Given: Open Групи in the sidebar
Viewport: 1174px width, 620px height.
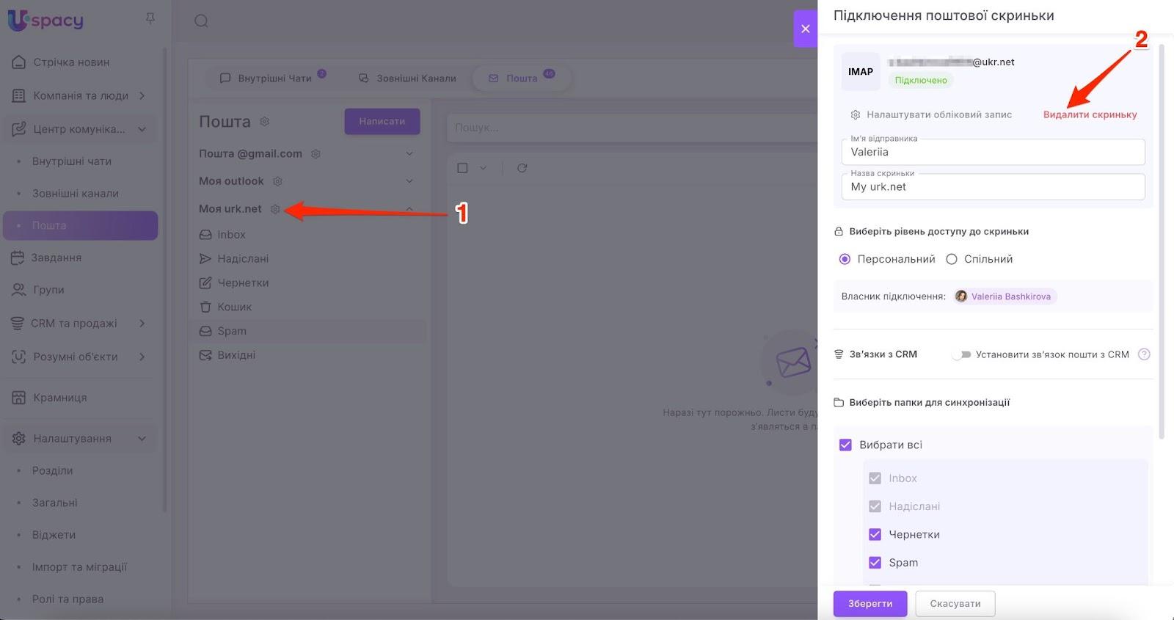Looking at the screenshot, I should [48, 290].
